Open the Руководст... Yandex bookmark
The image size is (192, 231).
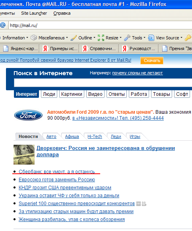coord(138,49)
